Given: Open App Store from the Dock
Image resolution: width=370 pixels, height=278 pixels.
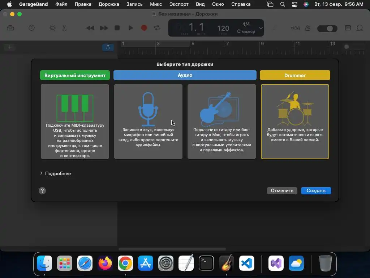Looking at the screenshot, I should pyautogui.click(x=146, y=263).
